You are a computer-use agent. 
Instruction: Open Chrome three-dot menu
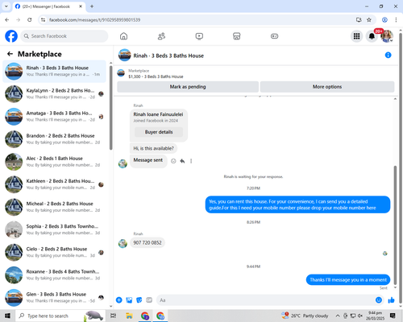coord(396,20)
